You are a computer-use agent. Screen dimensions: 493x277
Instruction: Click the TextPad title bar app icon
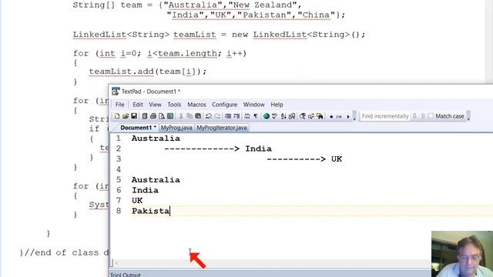tap(116, 92)
